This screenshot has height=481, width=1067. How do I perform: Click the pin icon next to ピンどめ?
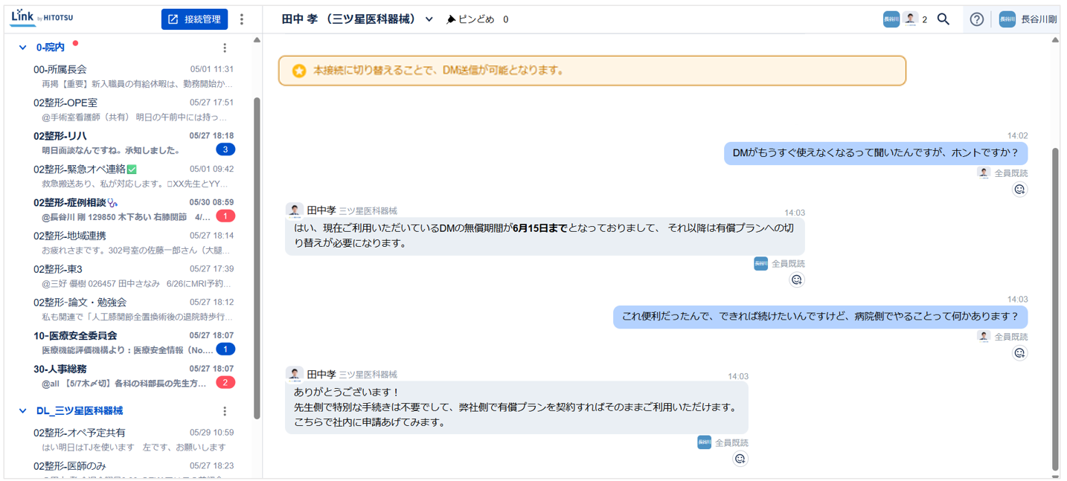451,19
